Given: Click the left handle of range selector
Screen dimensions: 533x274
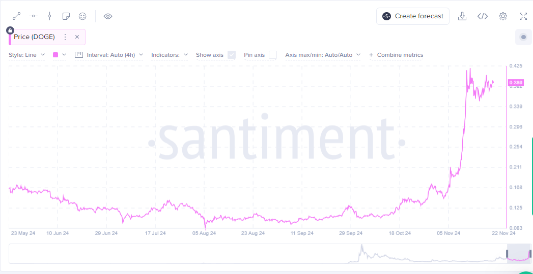Looking at the screenshot, I should [x=507, y=254].
